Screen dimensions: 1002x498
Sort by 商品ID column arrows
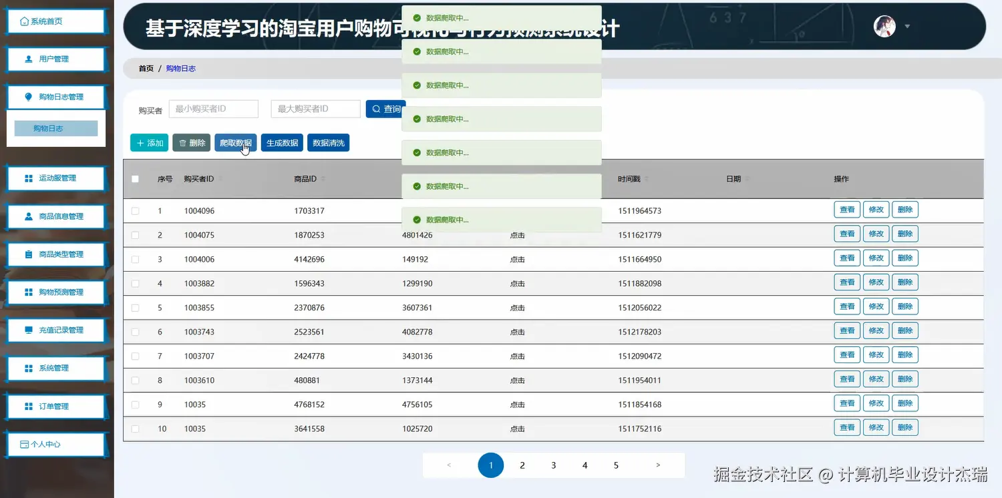tap(323, 179)
